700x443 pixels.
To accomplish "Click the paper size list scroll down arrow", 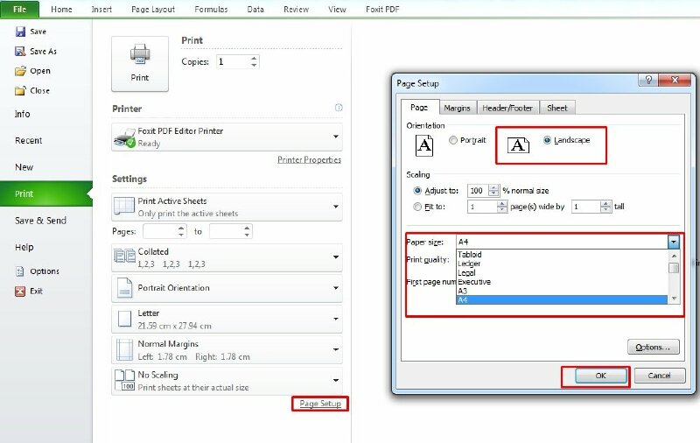I will click(x=674, y=299).
